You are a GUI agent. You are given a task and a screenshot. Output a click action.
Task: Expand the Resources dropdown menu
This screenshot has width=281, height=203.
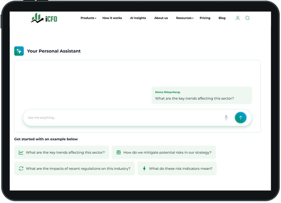click(x=185, y=18)
